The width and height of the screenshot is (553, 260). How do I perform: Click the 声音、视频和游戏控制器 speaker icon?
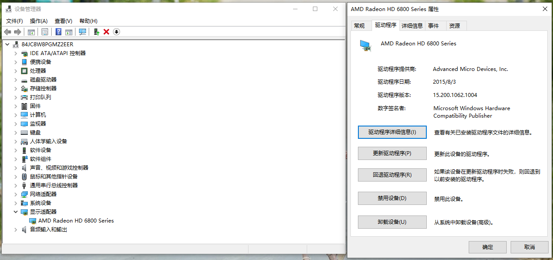[x=24, y=168]
